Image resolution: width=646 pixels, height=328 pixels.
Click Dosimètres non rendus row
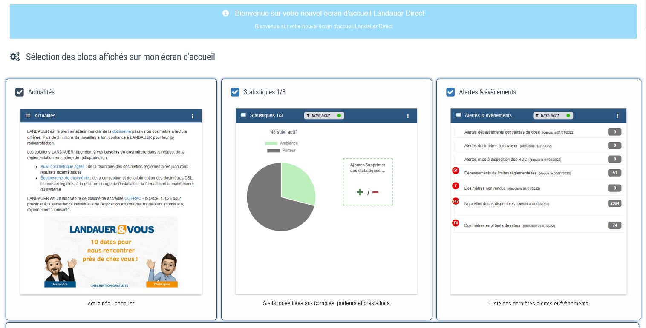[538, 188]
